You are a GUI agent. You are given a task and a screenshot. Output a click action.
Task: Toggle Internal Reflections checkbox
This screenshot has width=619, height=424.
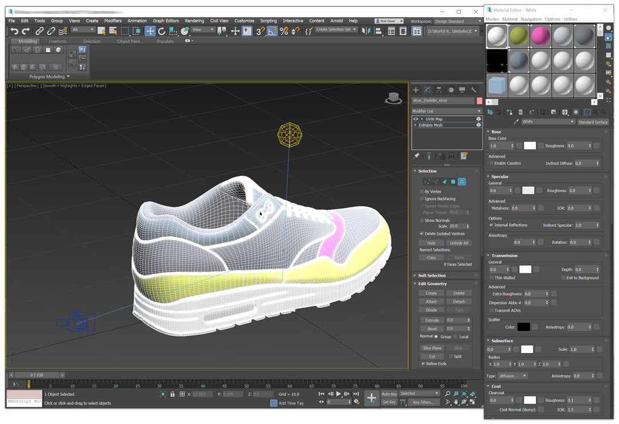tap(492, 225)
